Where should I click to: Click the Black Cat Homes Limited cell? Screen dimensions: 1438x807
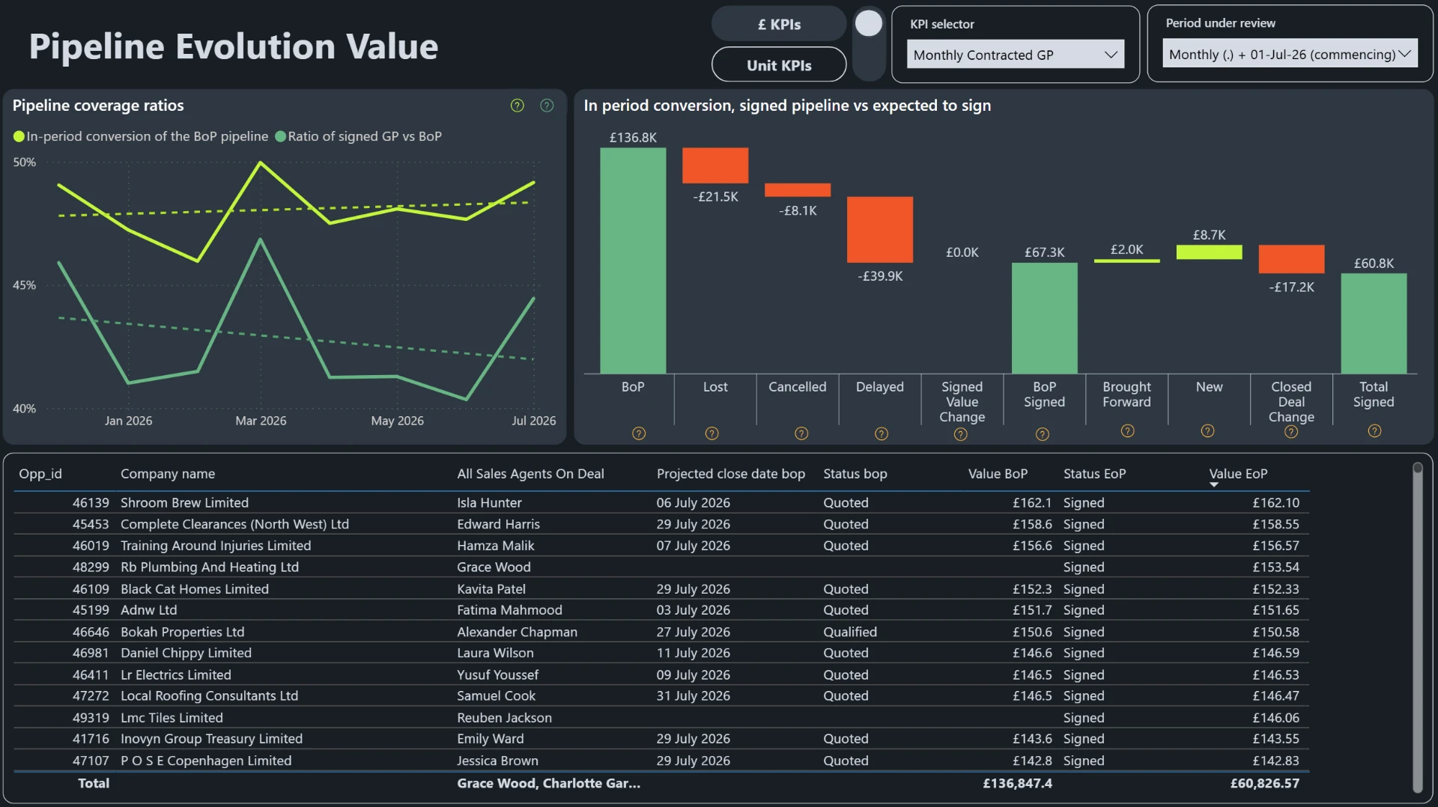(x=195, y=589)
